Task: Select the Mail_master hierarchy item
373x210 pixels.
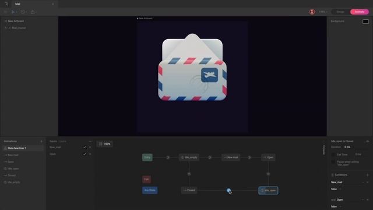Action: pos(19,28)
